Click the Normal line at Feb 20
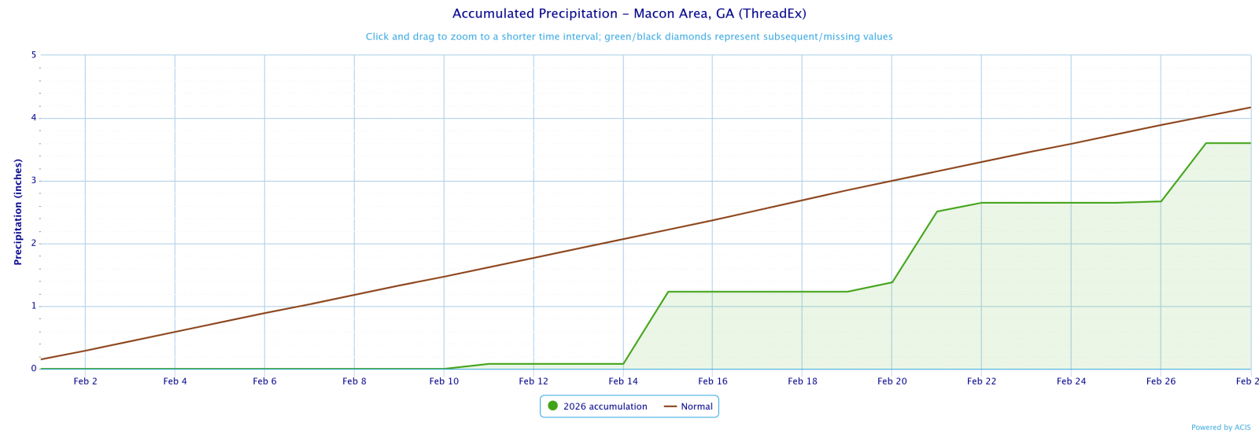This screenshot has height=434, width=1259. point(892,181)
